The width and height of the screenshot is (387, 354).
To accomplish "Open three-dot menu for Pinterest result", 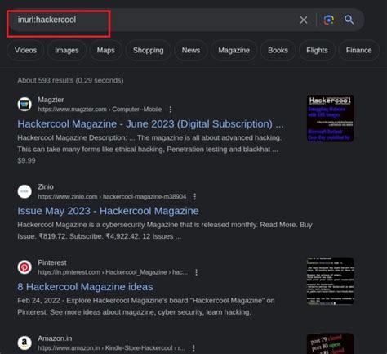I will click(196, 272).
